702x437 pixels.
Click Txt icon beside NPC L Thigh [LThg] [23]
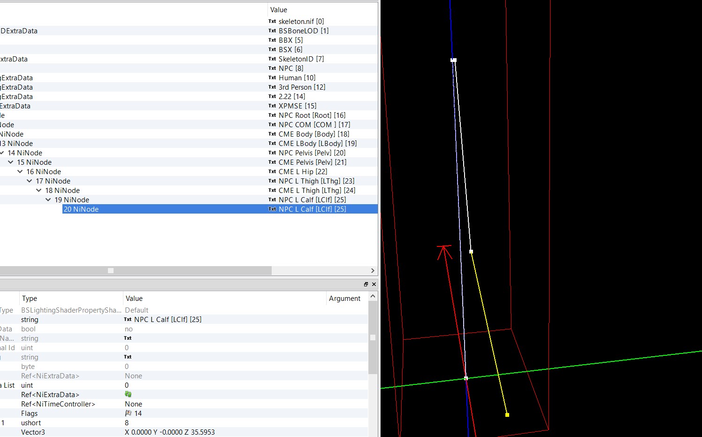[272, 181]
